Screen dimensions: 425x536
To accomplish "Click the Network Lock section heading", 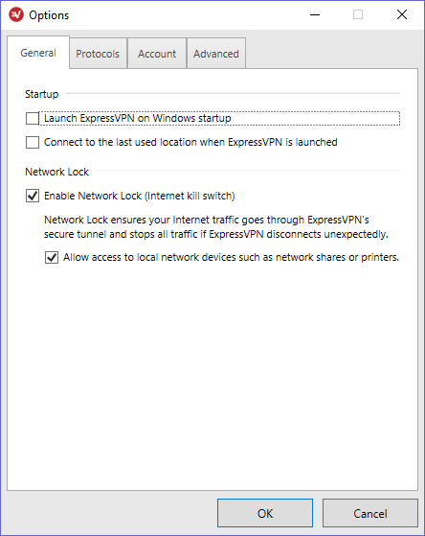I will [57, 172].
